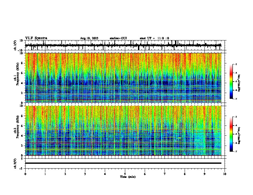Click the log(PSD) label beside ch.1 colorbar
Screen dimensions: 253x195
[x=239, y=83]
